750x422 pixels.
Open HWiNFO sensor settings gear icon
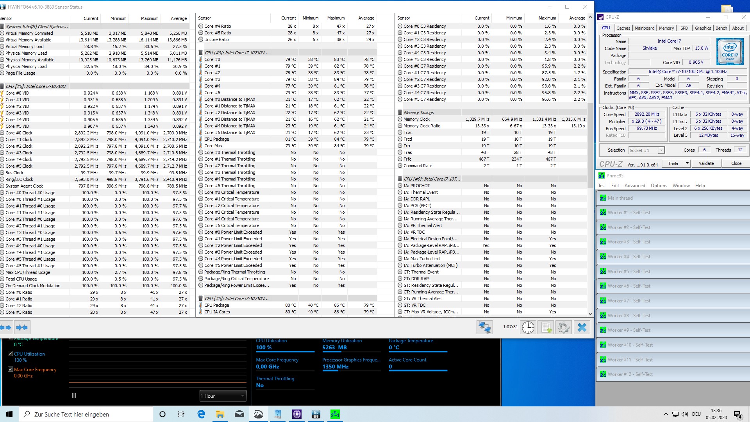click(x=563, y=327)
